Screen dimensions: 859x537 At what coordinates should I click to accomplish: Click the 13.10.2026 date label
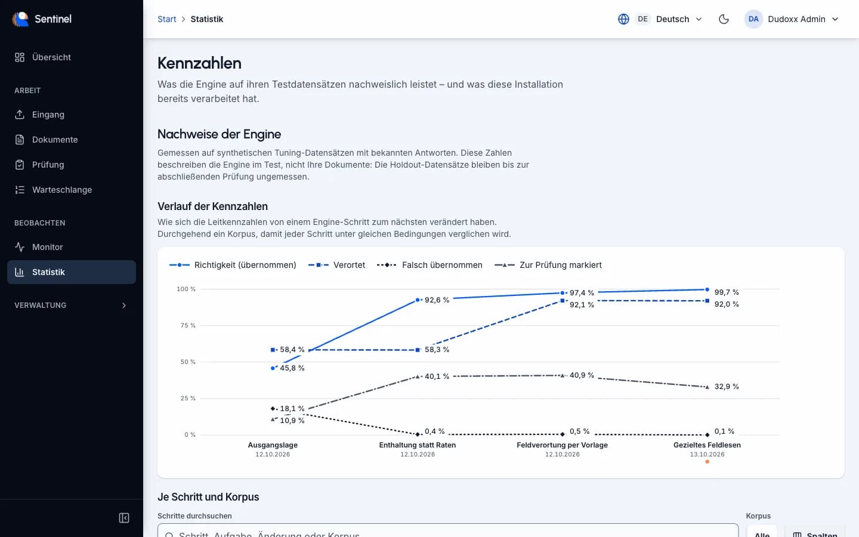(707, 455)
